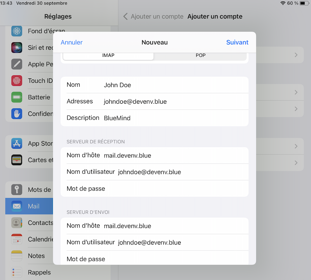
Task: Select the Notes icon in sidebar
Action: click(x=17, y=256)
